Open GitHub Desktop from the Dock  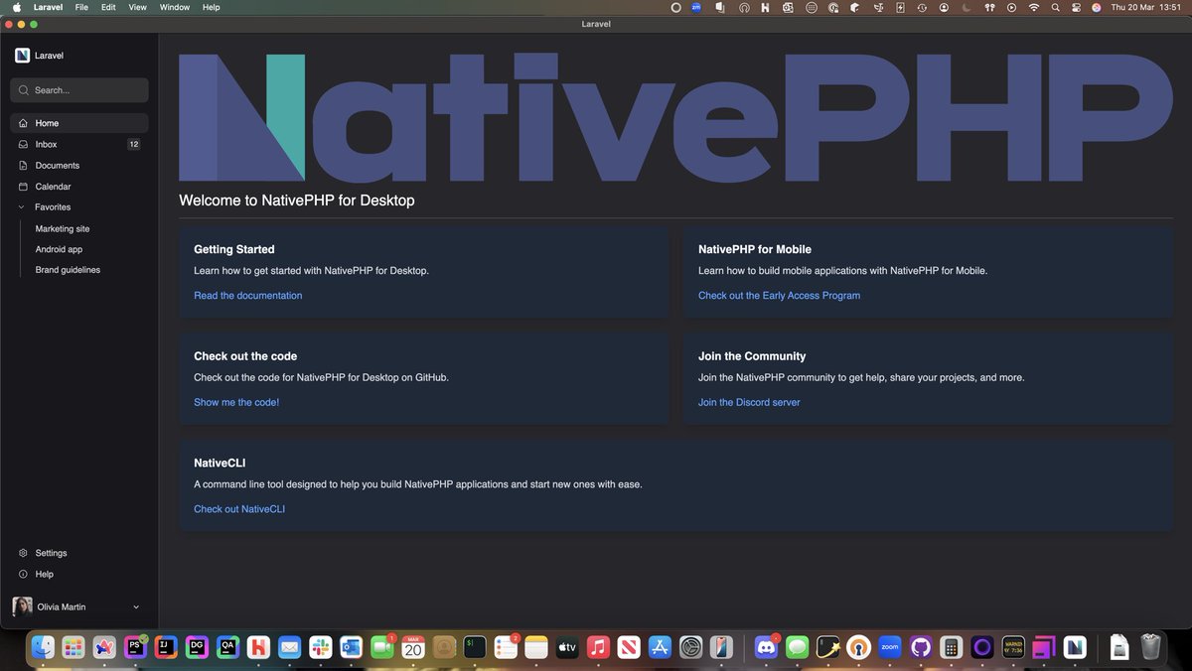pyautogui.click(x=921, y=647)
